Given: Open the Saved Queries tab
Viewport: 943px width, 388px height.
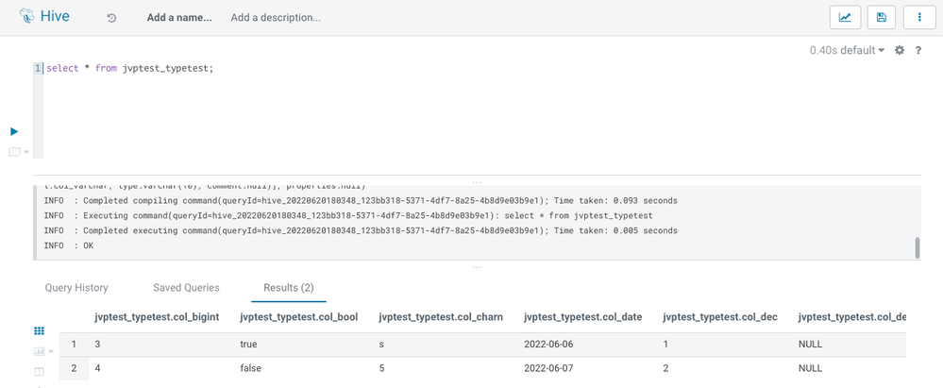Looking at the screenshot, I should coord(187,288).
